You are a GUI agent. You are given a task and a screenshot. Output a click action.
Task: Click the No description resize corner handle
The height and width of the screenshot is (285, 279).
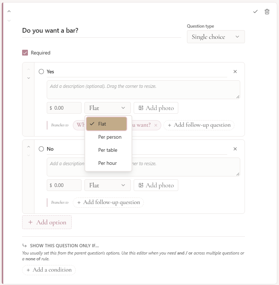click(238, 174)
